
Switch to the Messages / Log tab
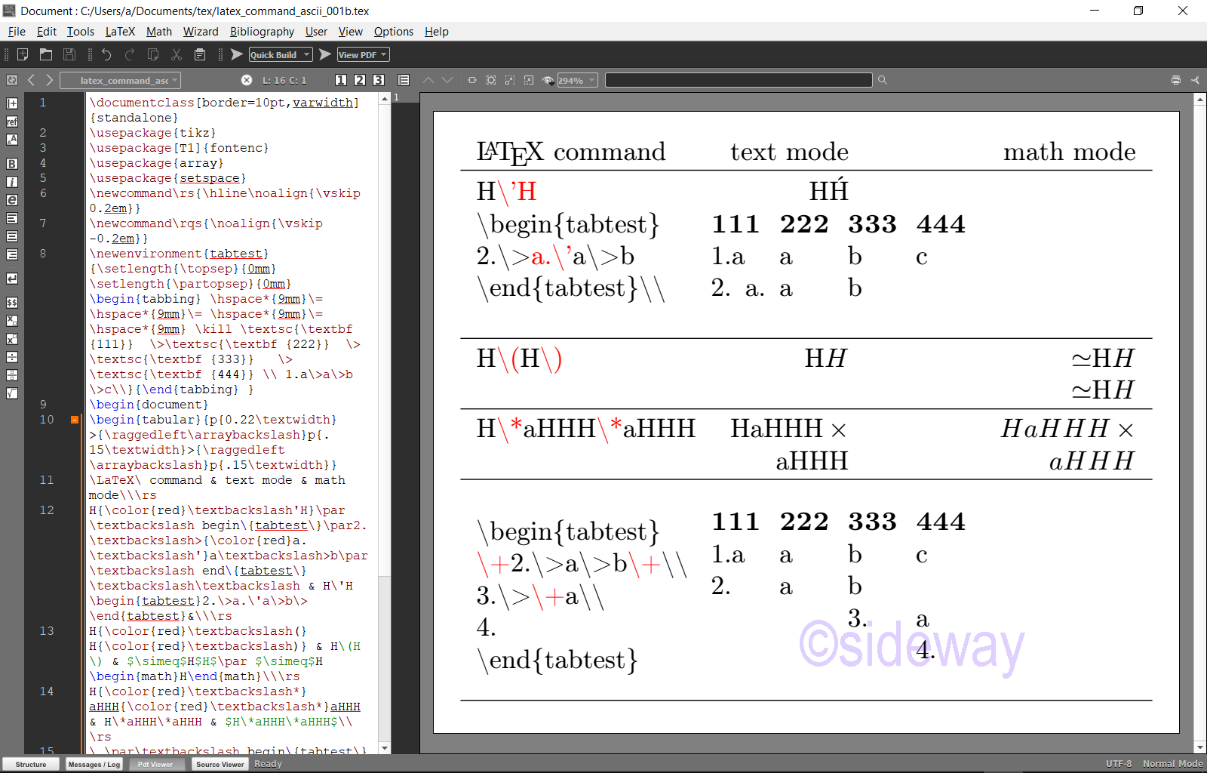click(94, 764)
